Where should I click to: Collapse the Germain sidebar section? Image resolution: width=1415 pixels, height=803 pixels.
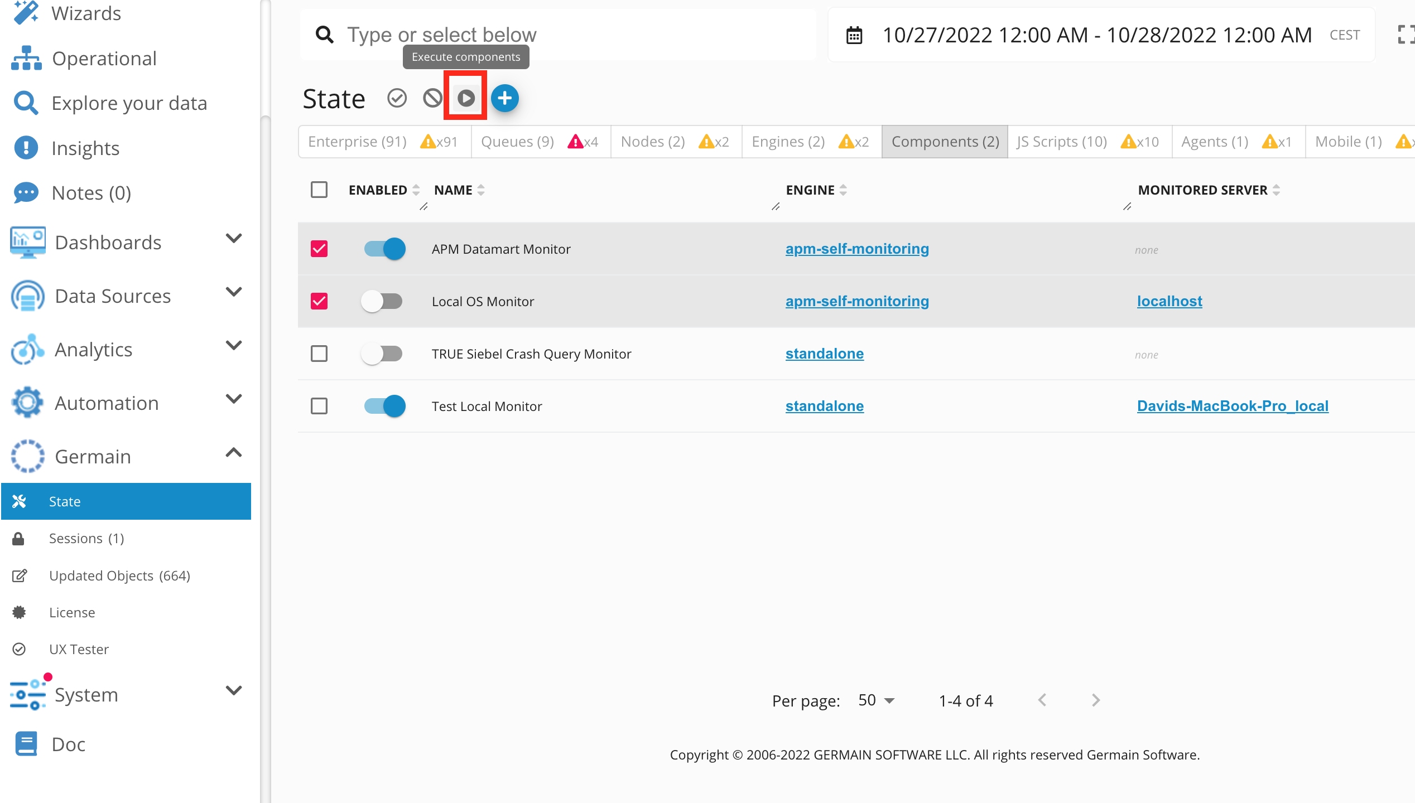click(233, 453)
